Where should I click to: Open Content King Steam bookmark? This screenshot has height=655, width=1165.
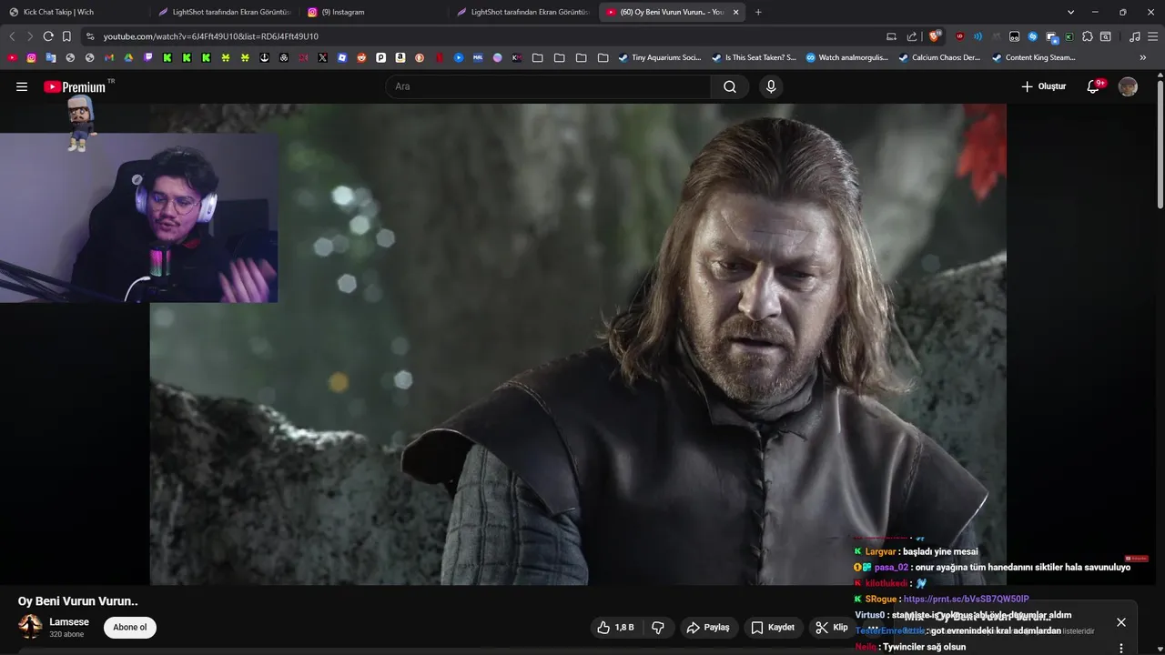1034,57
